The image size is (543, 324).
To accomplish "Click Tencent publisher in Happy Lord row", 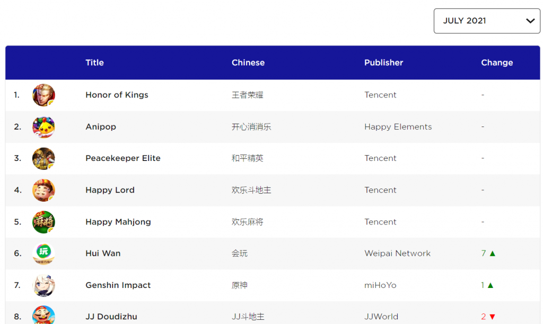I will (380, 190).
